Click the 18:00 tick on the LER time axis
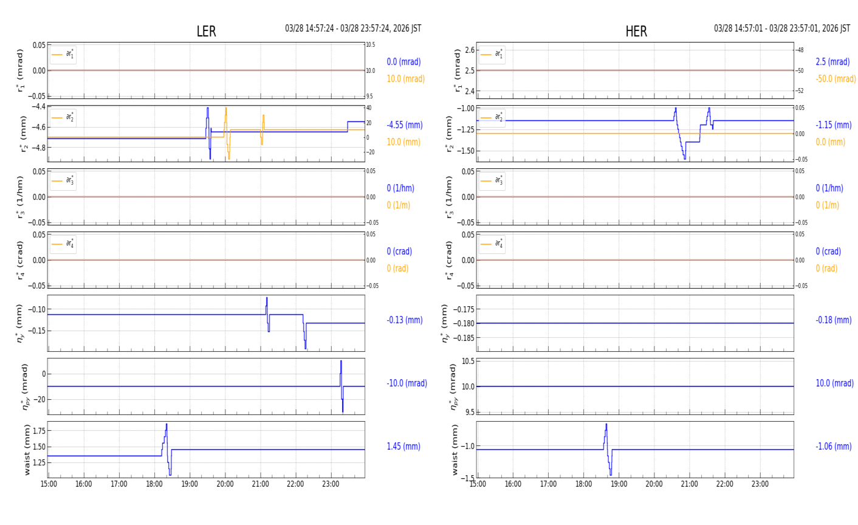Image resolution: width=858 pixels, height=525 pixels. click(154, 484)
